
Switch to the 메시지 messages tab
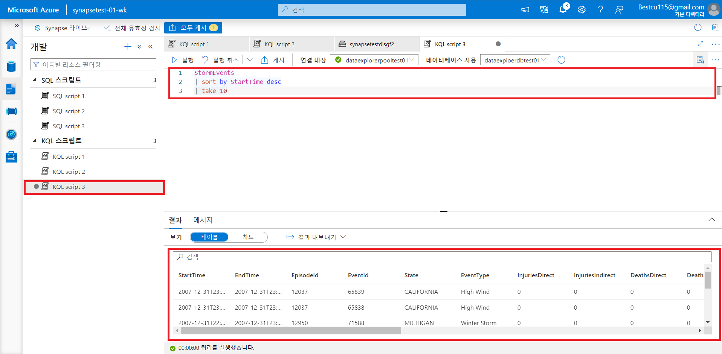203,220
